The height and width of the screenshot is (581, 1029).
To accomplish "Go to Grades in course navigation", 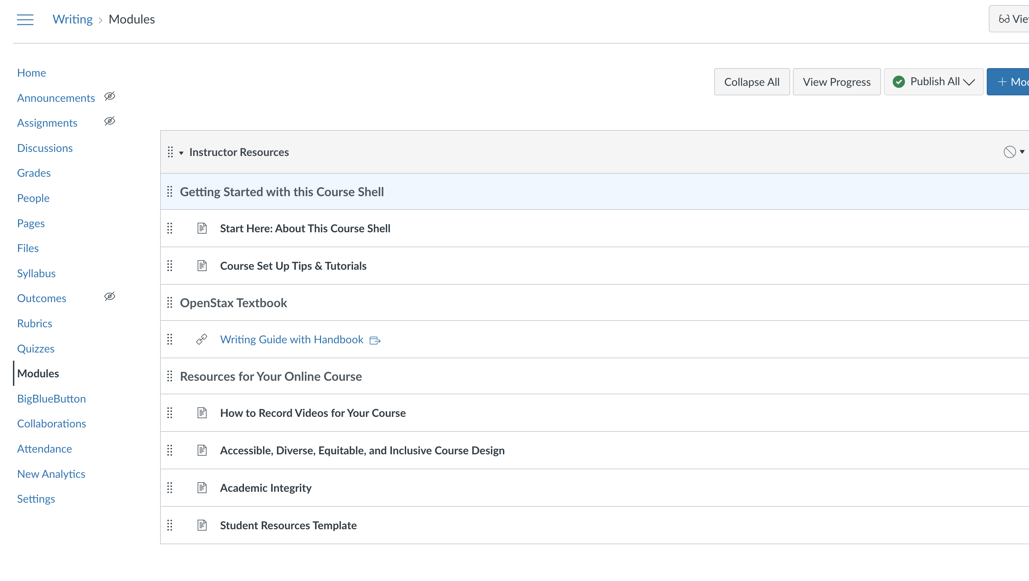I will click(x=34, y=173).
